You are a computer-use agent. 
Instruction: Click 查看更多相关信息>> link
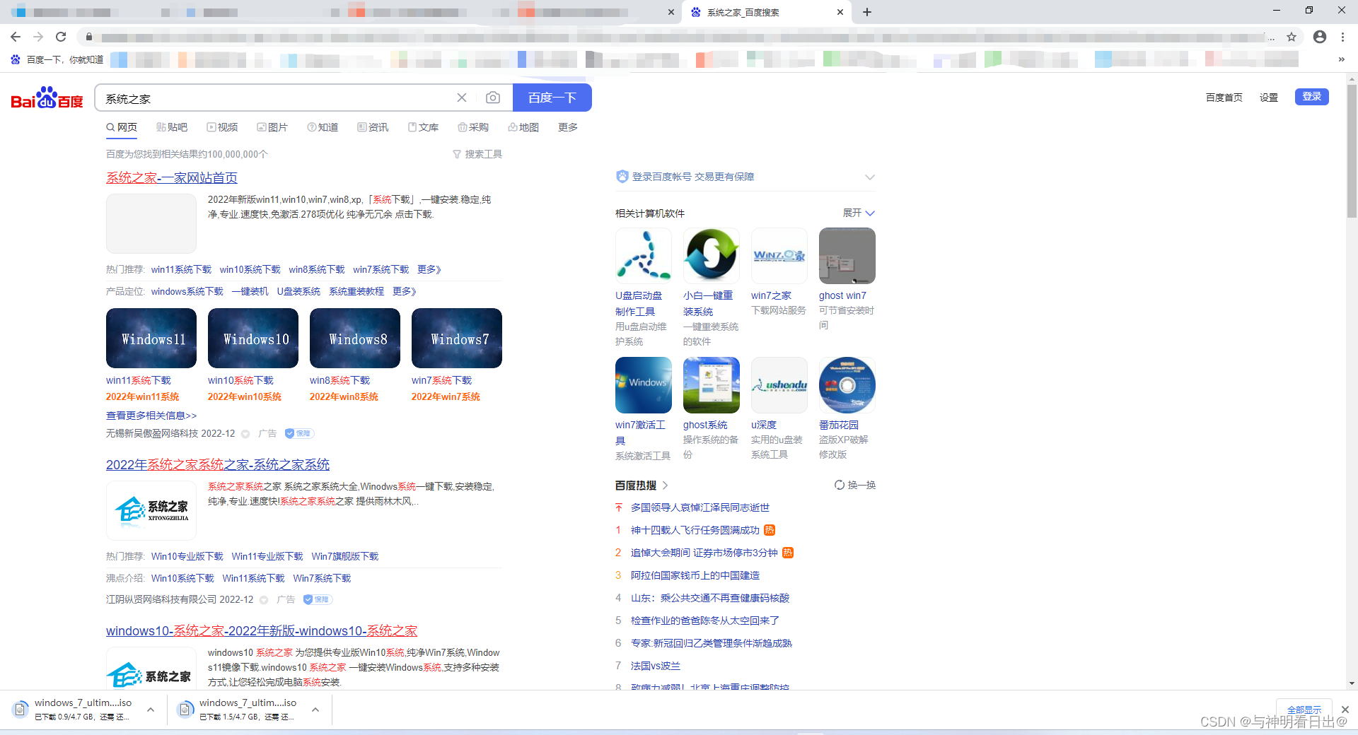click(x=151, y=416)
